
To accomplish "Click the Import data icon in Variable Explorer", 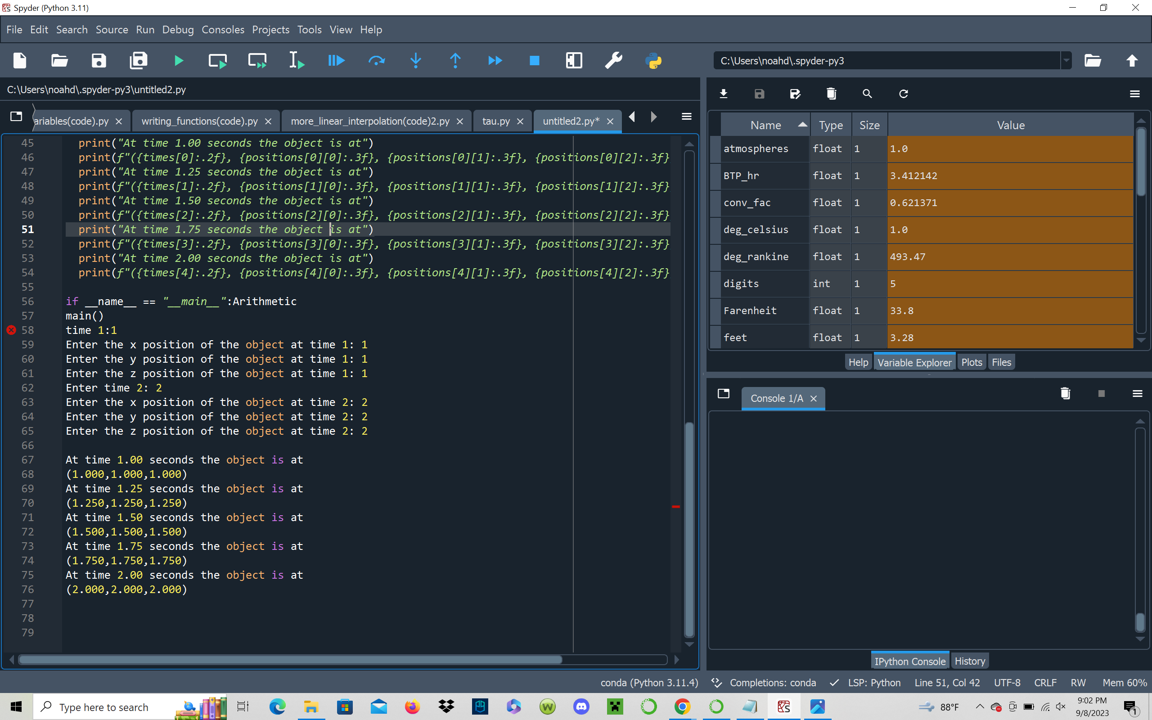I will 723,94.
